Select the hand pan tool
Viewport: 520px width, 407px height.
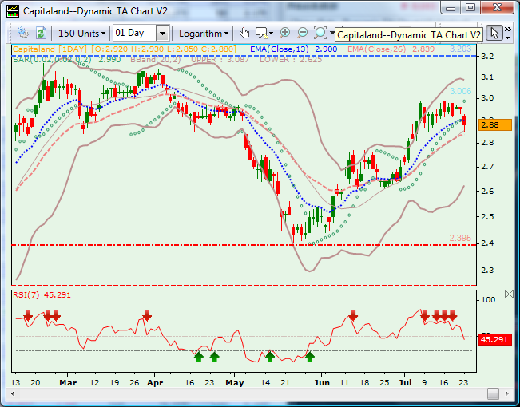coord(244,33)
